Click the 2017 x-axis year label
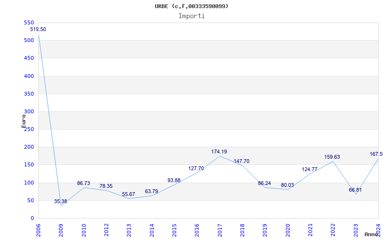383x239 pixels. 220,230
